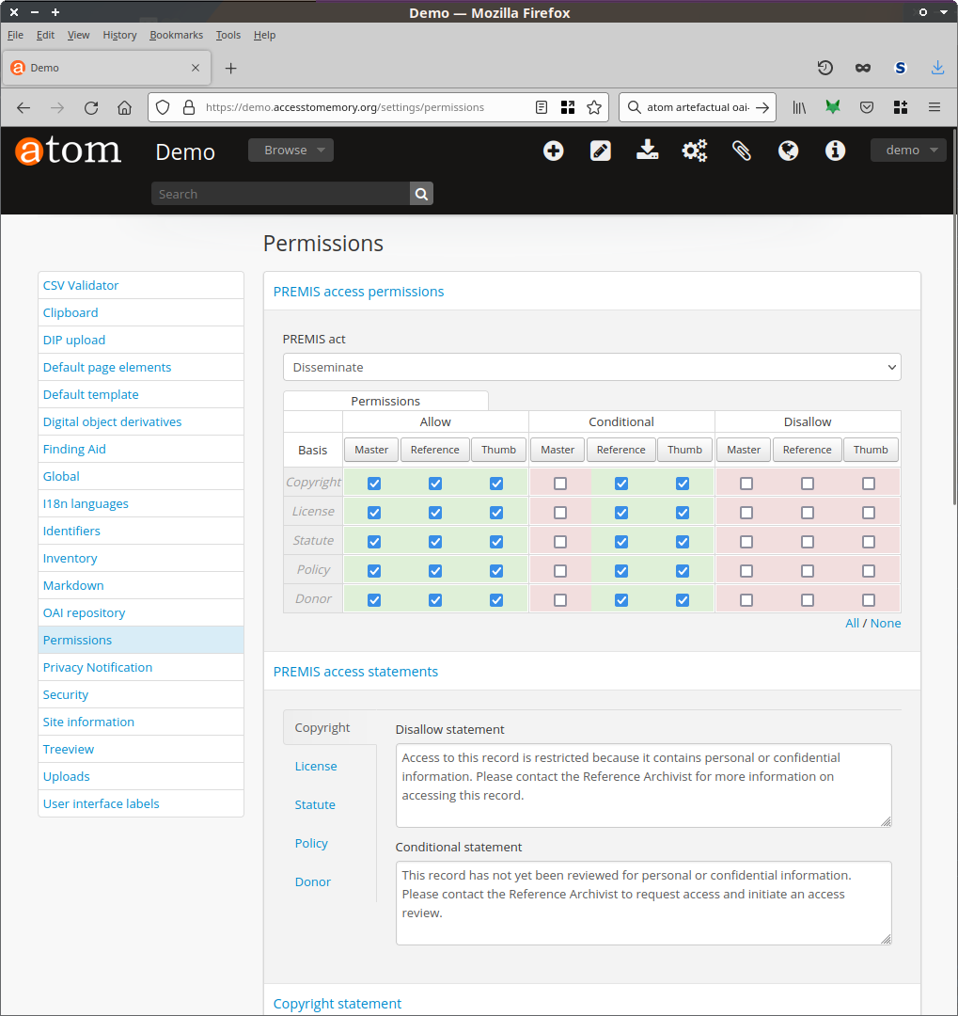
Task: Enable the Donor Disallow Thumb checkbox
Action: pos(869,600)
